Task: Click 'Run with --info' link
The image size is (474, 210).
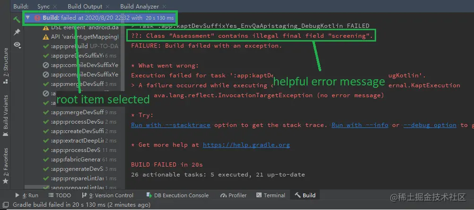Action: pos(360,125)
